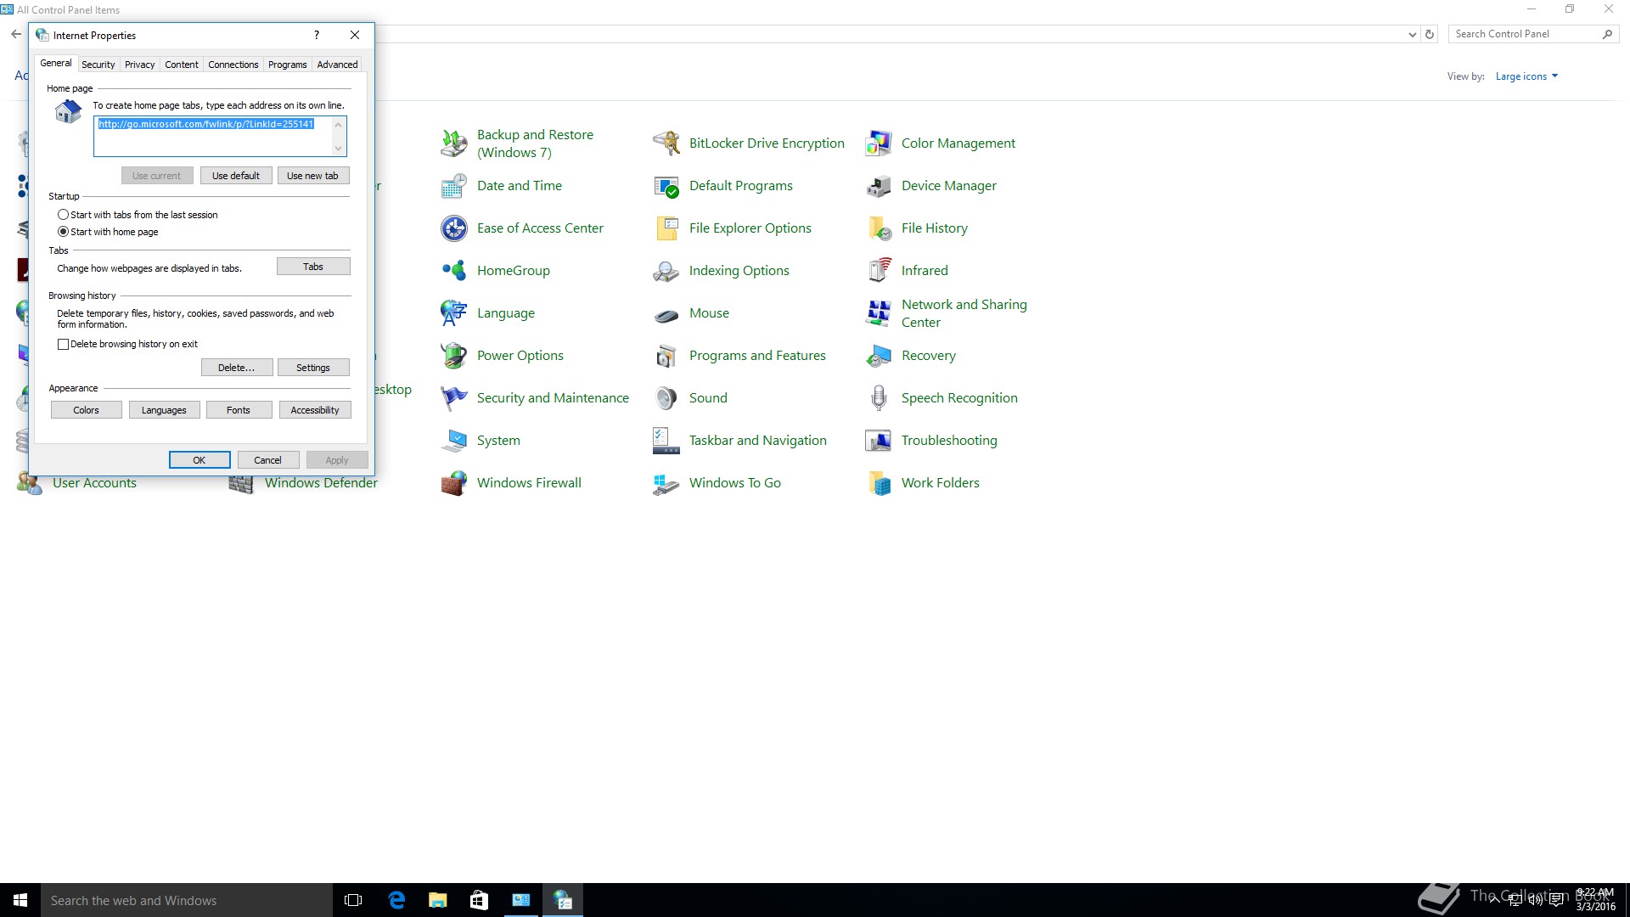
Task: Select Start with home page option
Action: [x=64, y=232]
